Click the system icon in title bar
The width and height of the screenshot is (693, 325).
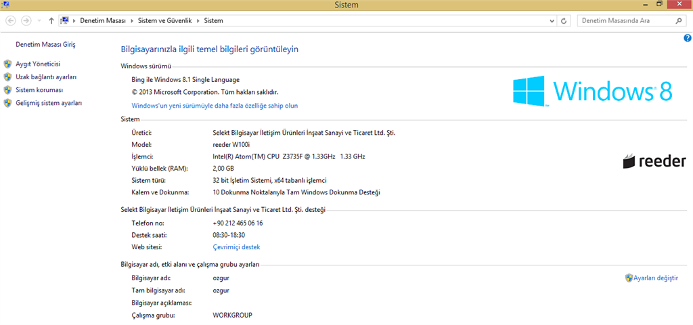click(x=5, y=4)
